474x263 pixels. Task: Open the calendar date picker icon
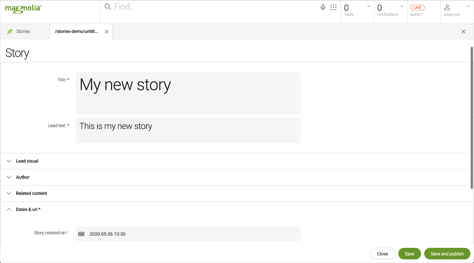[x=81, y=234]
